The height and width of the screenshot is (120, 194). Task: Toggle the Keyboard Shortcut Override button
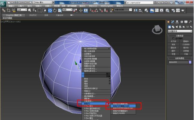click(86, 10)
